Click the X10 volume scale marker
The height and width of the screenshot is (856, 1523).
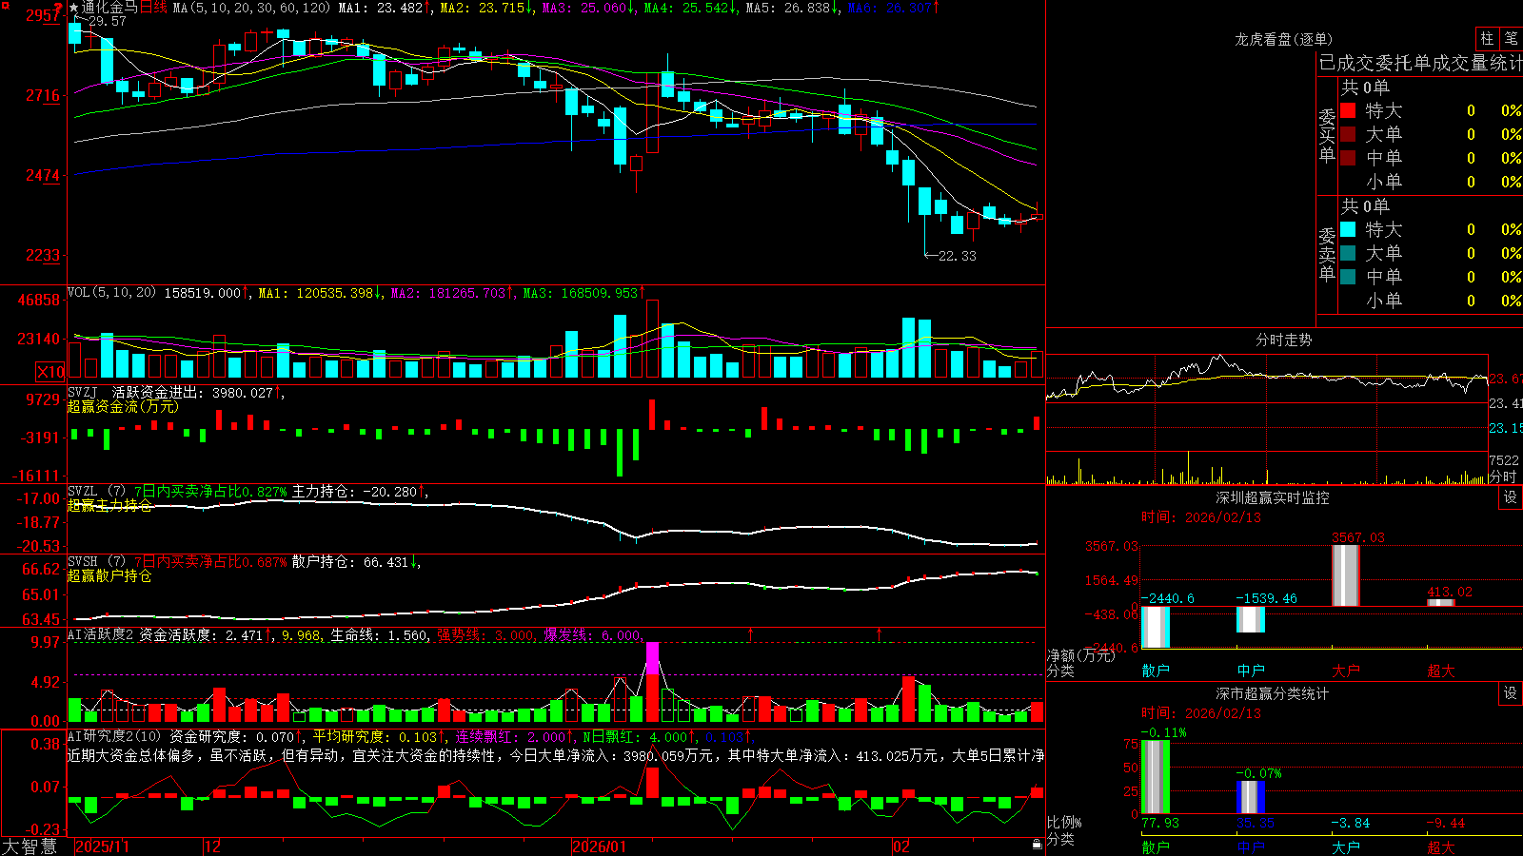click(50, 372)
